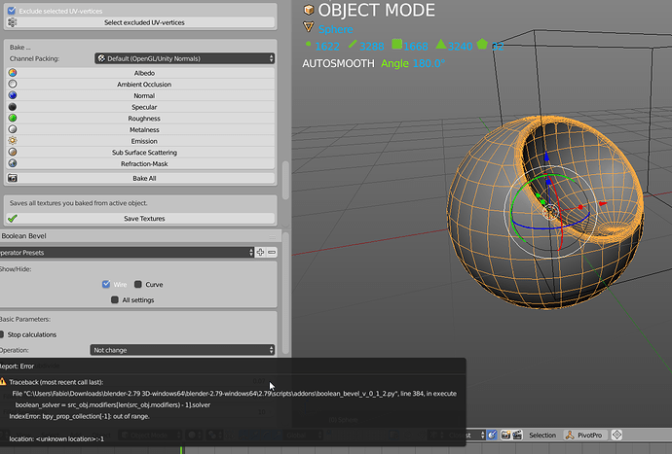Bake the Specular channel
The height and width of the screenshot is (454, 672).
(140, 107)
